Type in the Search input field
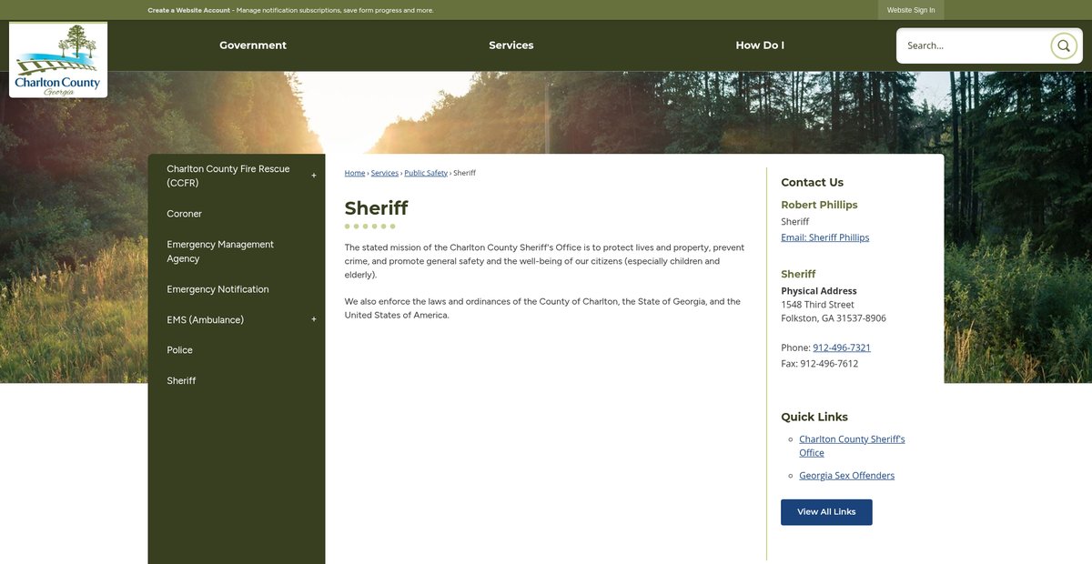This screenshot has width=1092, height=564. click(x=974, y=45)
